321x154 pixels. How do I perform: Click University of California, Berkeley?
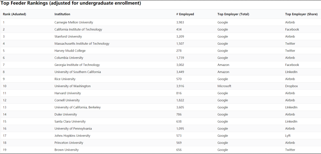[x=77, y=107]
